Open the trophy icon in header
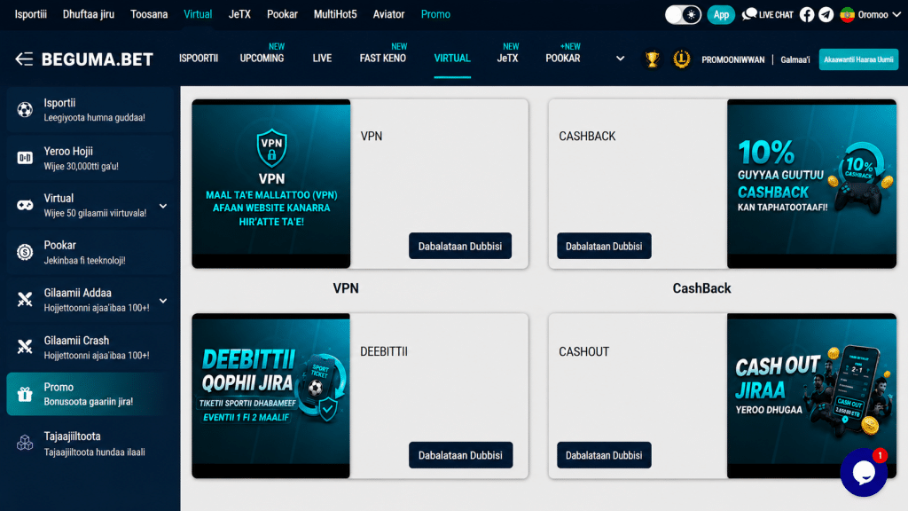908x511 pixels. pos(653,59)
